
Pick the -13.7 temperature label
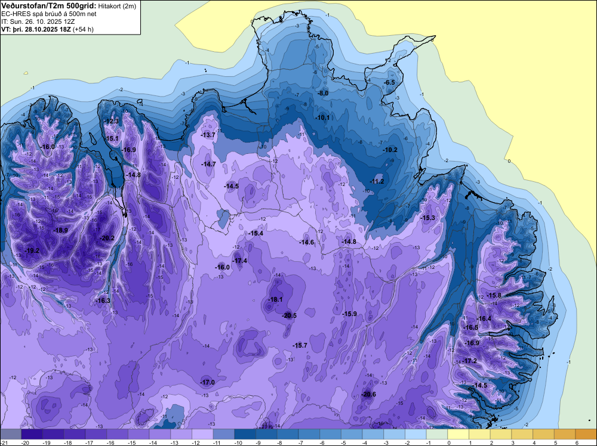[x=208, y=135]
